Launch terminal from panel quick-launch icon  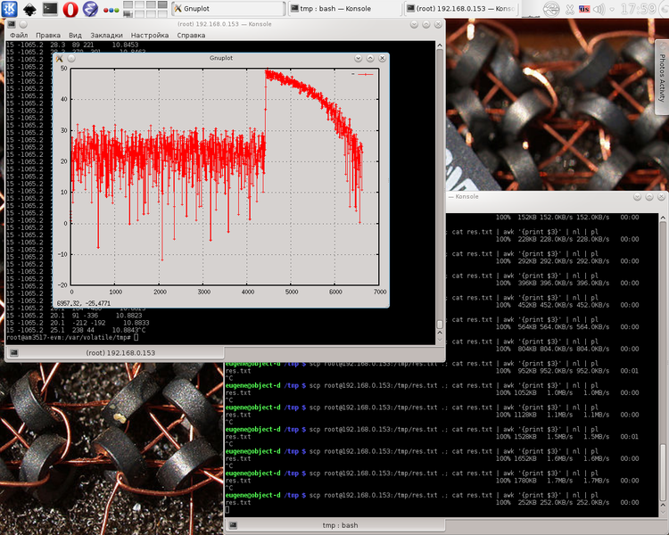pyautogui.click(x=50, y=9)
